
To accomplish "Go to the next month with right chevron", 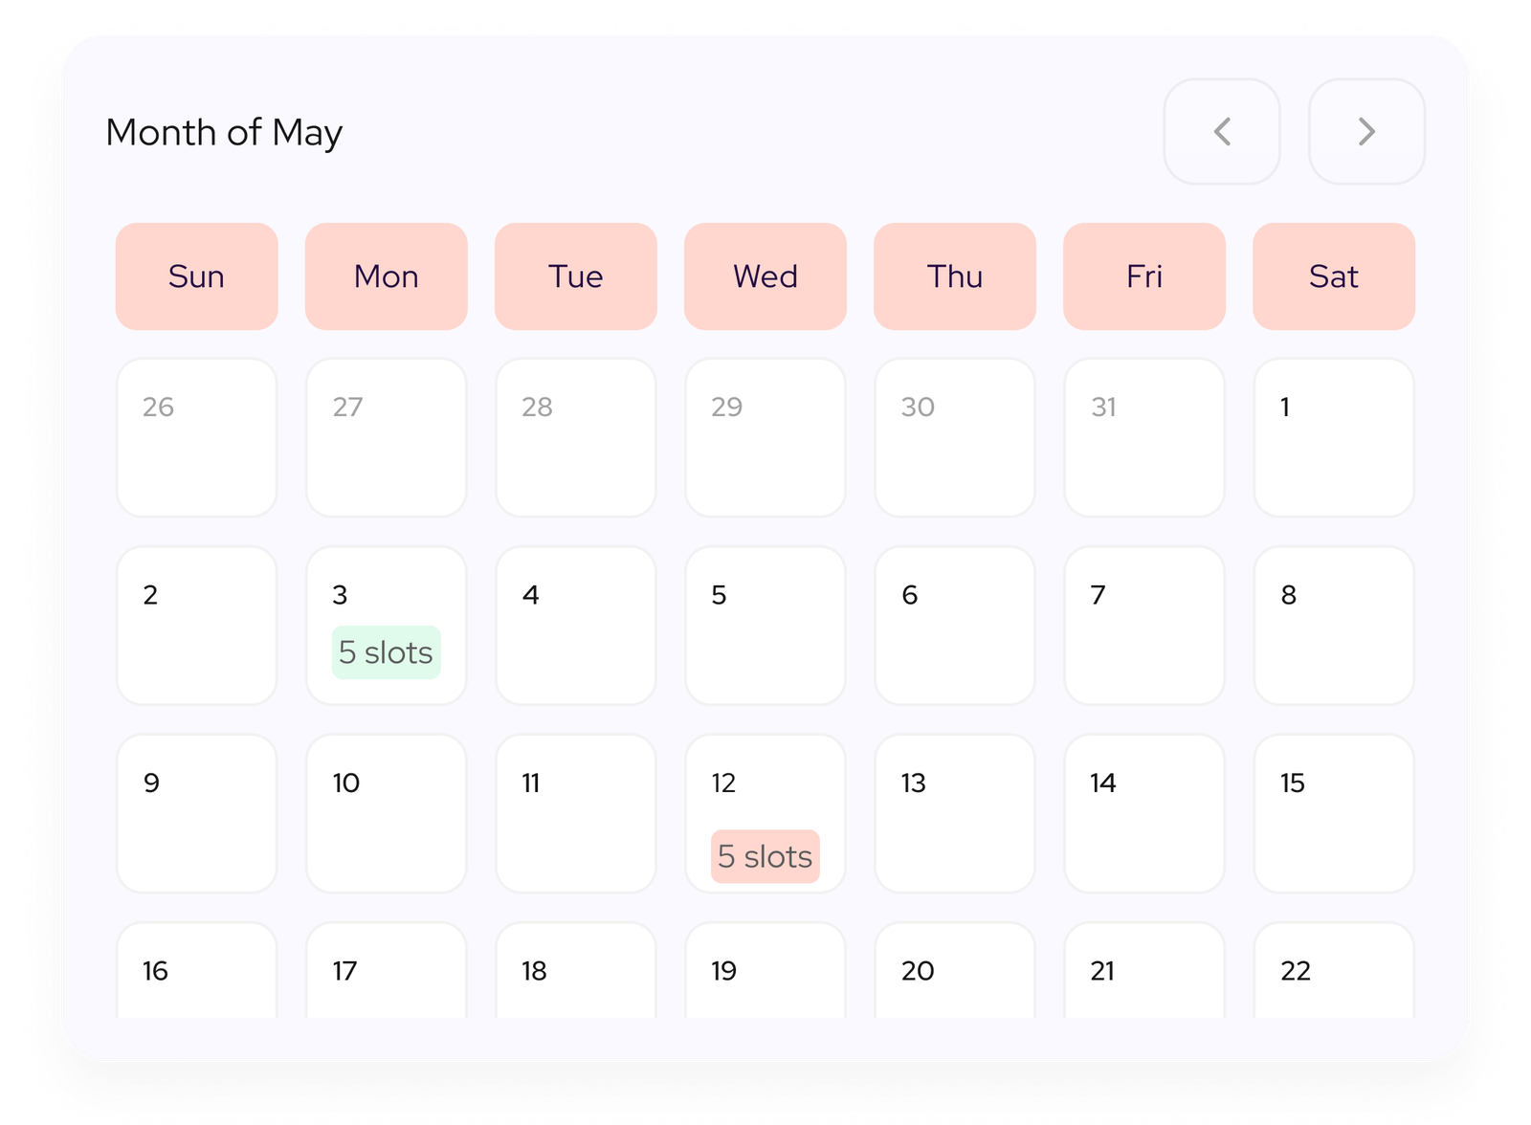I will coord(1365,132).
